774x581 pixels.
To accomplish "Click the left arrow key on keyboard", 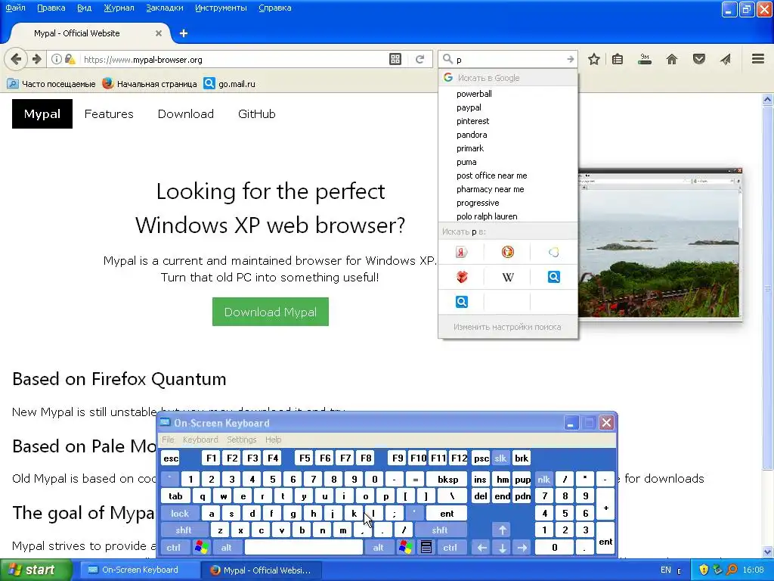I will (x=482, y=548).
